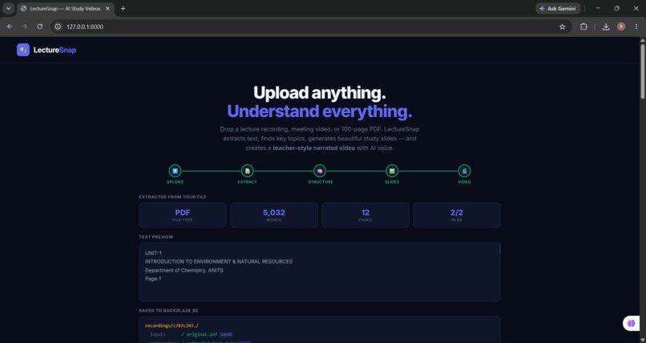Click the Extract step icon
The width and height of the screenshot is (646, 343).
(247, 171)
